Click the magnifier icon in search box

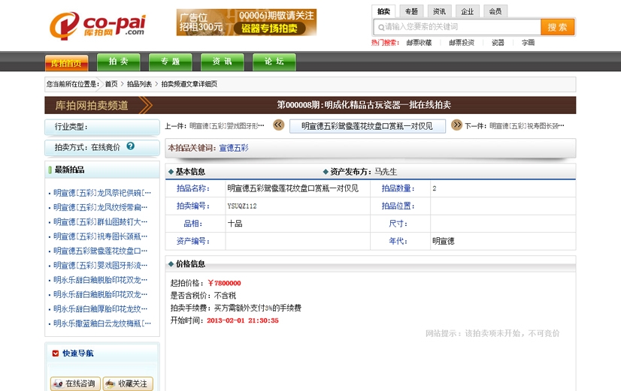[x=380, y=27]
